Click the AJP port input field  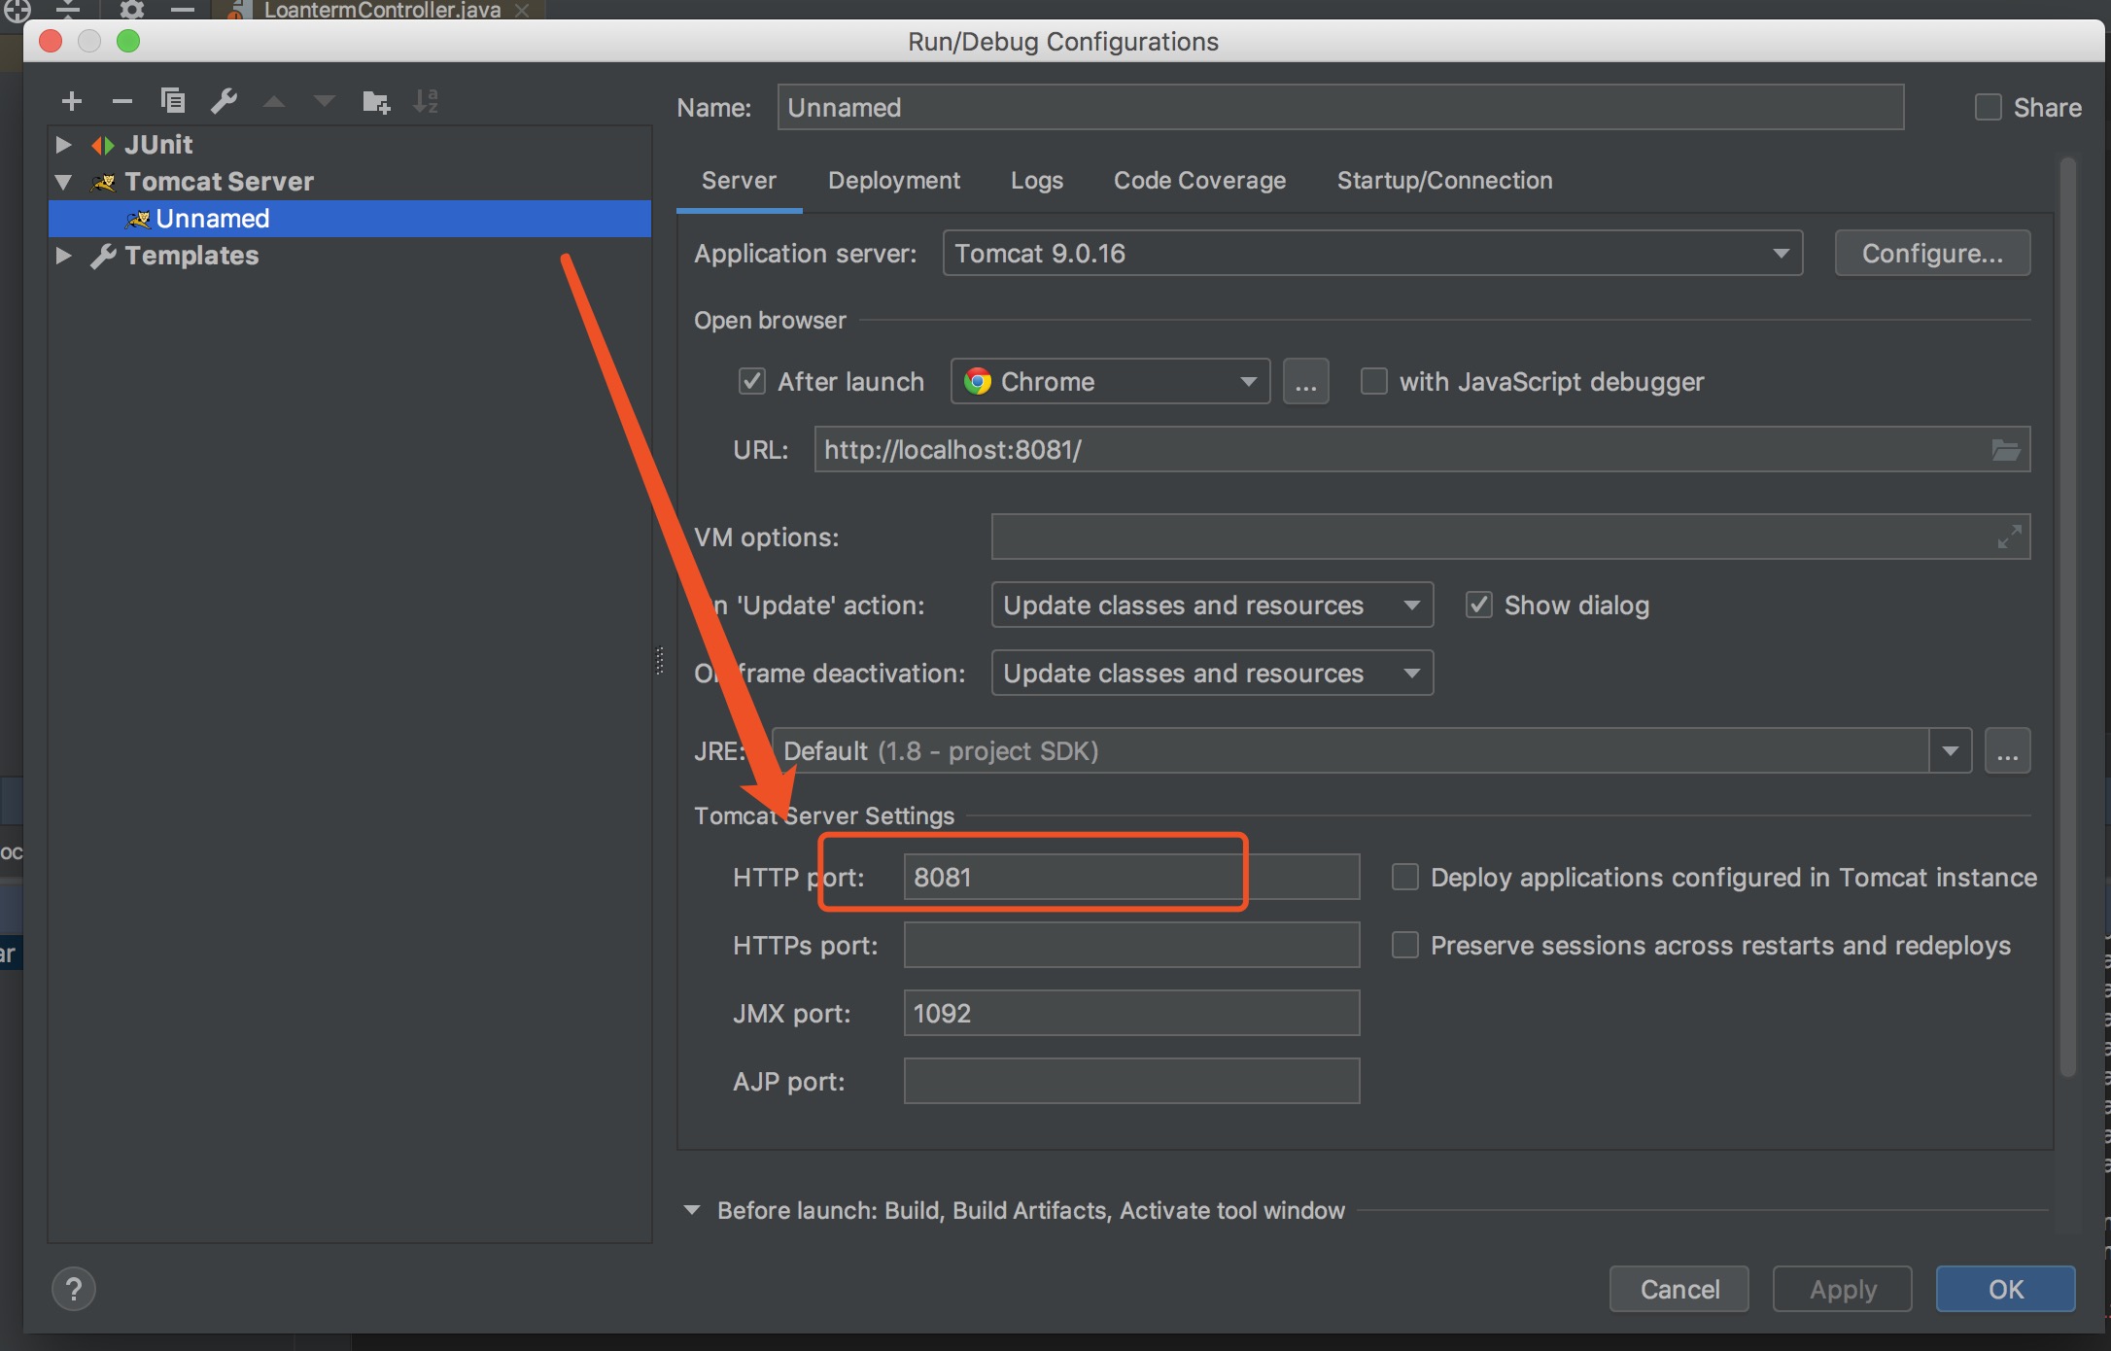[1131, 1081]
